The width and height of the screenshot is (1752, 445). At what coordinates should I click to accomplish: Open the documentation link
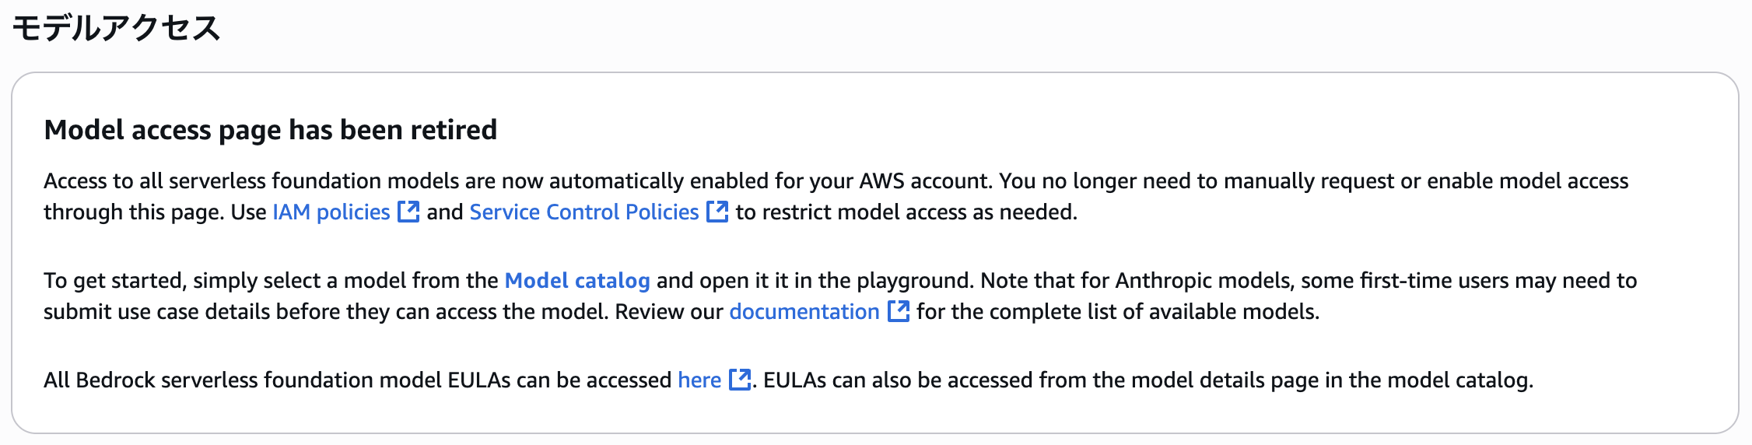pos(804,311)
